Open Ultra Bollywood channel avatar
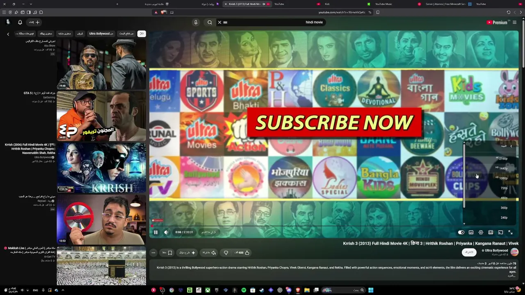 point(514,252)
